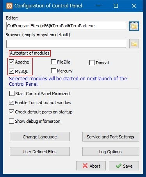Browse for the editor executable folder icon
Image resolution: width=146 pixels, height=177 pixels.
134,26
